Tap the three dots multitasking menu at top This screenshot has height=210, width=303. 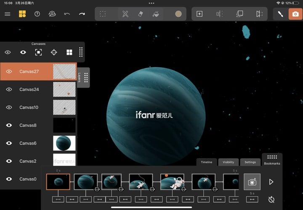[x=151, y=3]
